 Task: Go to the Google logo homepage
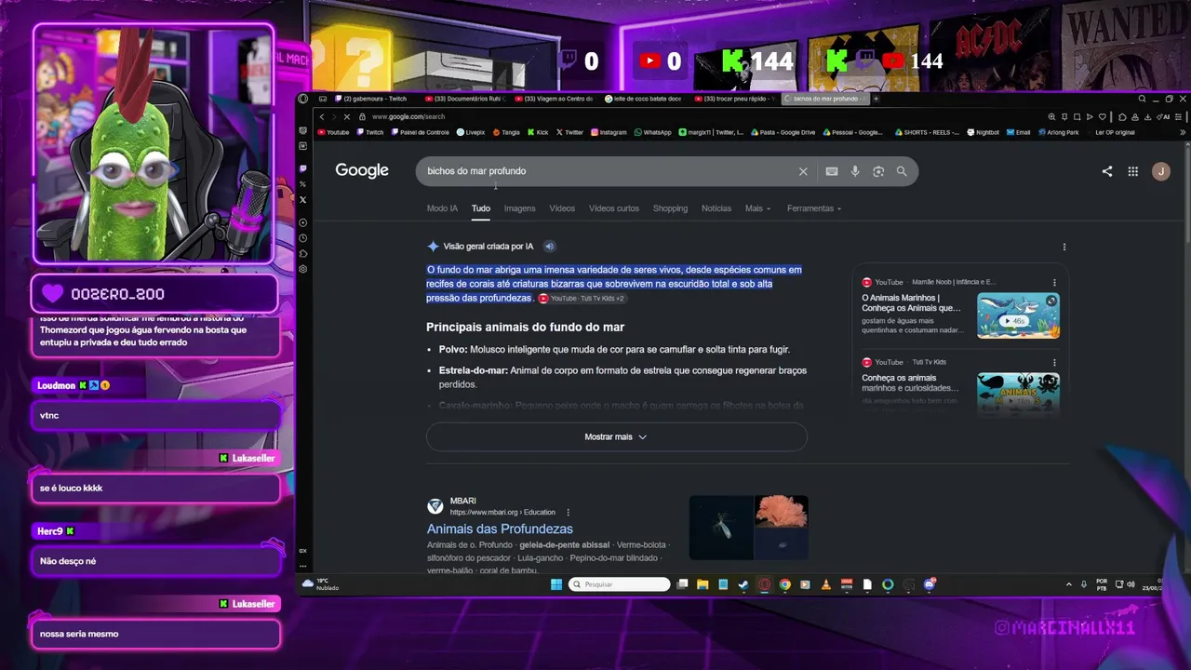(x=362, y=170)
